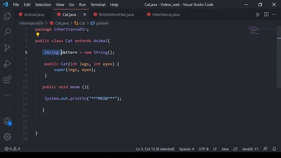Viewport: 281px width, 158px height.
Task: Open the Explorer view in activity bar
Action: pos(7,16)
